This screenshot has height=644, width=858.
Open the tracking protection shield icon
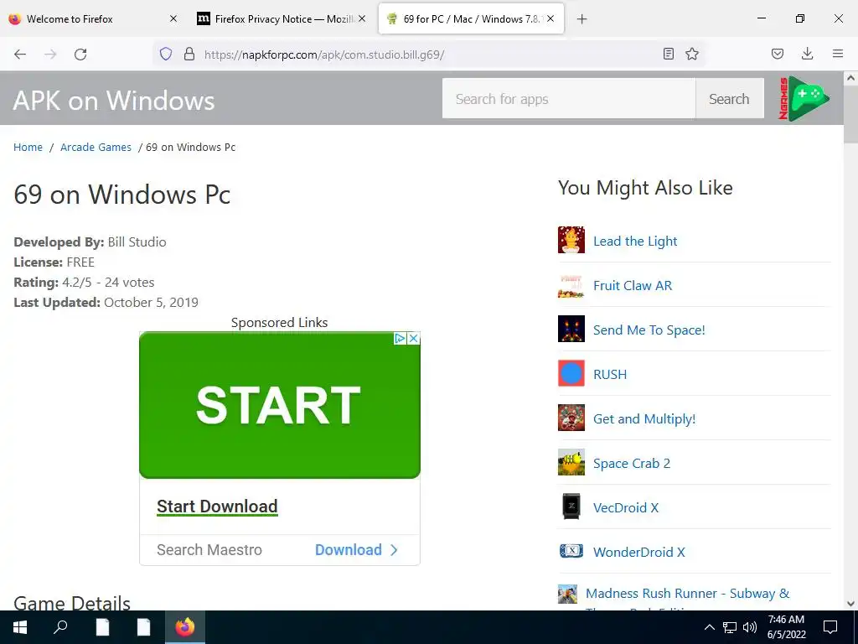point(166,54)
